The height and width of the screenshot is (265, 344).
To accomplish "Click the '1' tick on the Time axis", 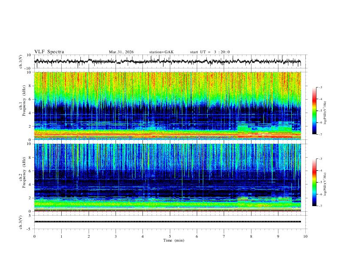I will pos(61,236).
